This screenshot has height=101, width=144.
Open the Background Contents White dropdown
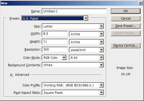(73, 65)
